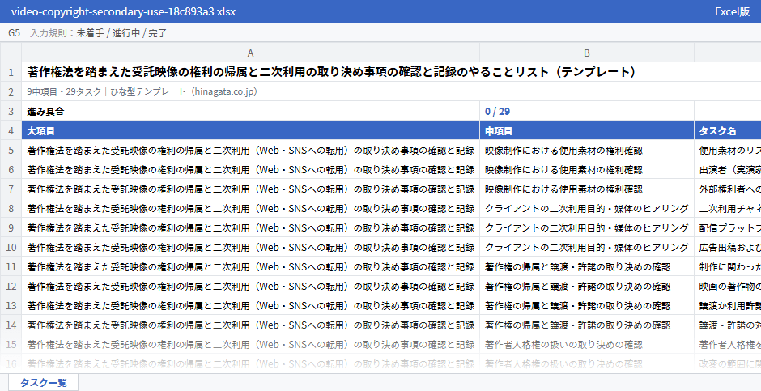
Task: Click the 大項目 header cell
Action: pyautogui.click(x=250, y=130)
